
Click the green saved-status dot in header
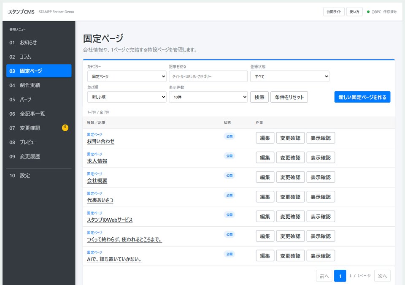(368, 12)
